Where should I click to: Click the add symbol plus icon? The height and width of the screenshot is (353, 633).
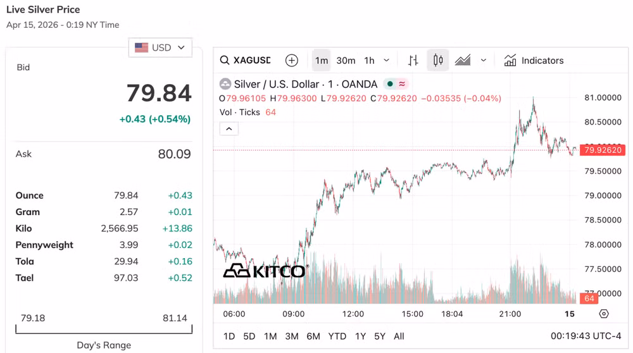291,61
